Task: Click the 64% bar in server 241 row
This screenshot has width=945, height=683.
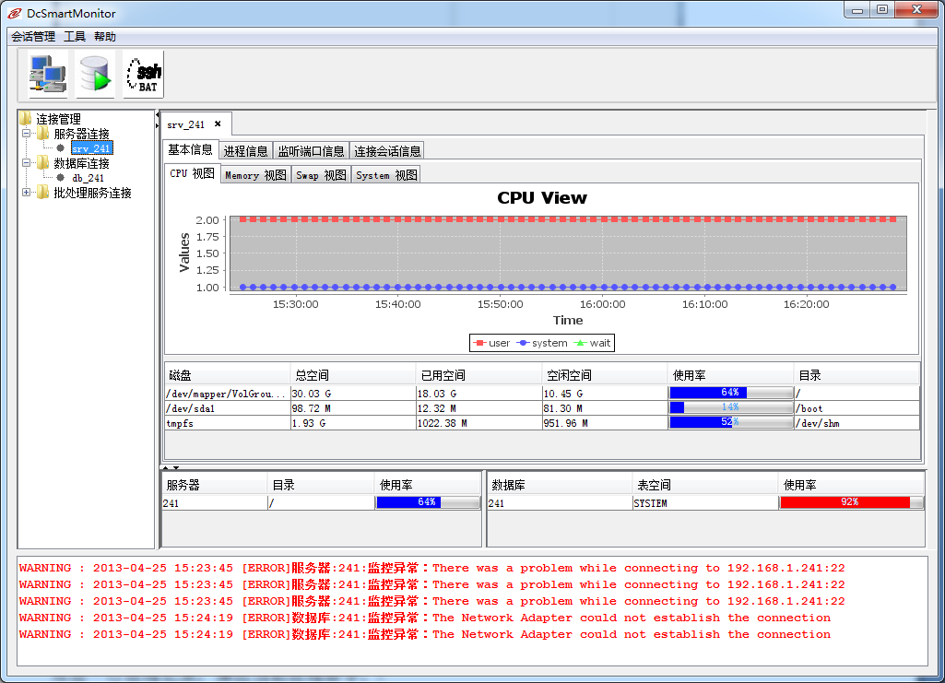Action: [x=427, y=502]
